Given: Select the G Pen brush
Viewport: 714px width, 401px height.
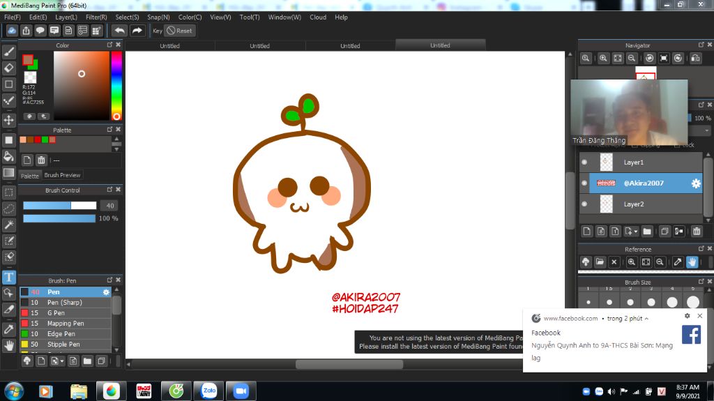Looking at the screenshot, I should [65, 313].
